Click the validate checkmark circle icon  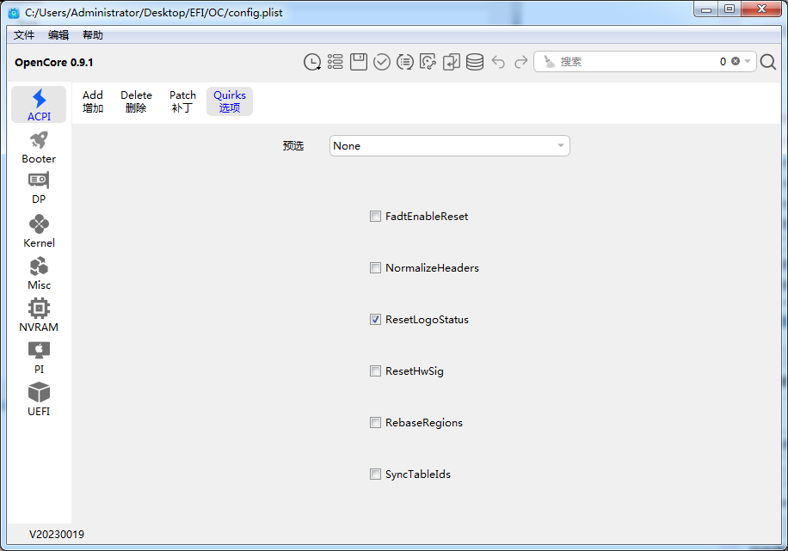[x=382, y=62]
